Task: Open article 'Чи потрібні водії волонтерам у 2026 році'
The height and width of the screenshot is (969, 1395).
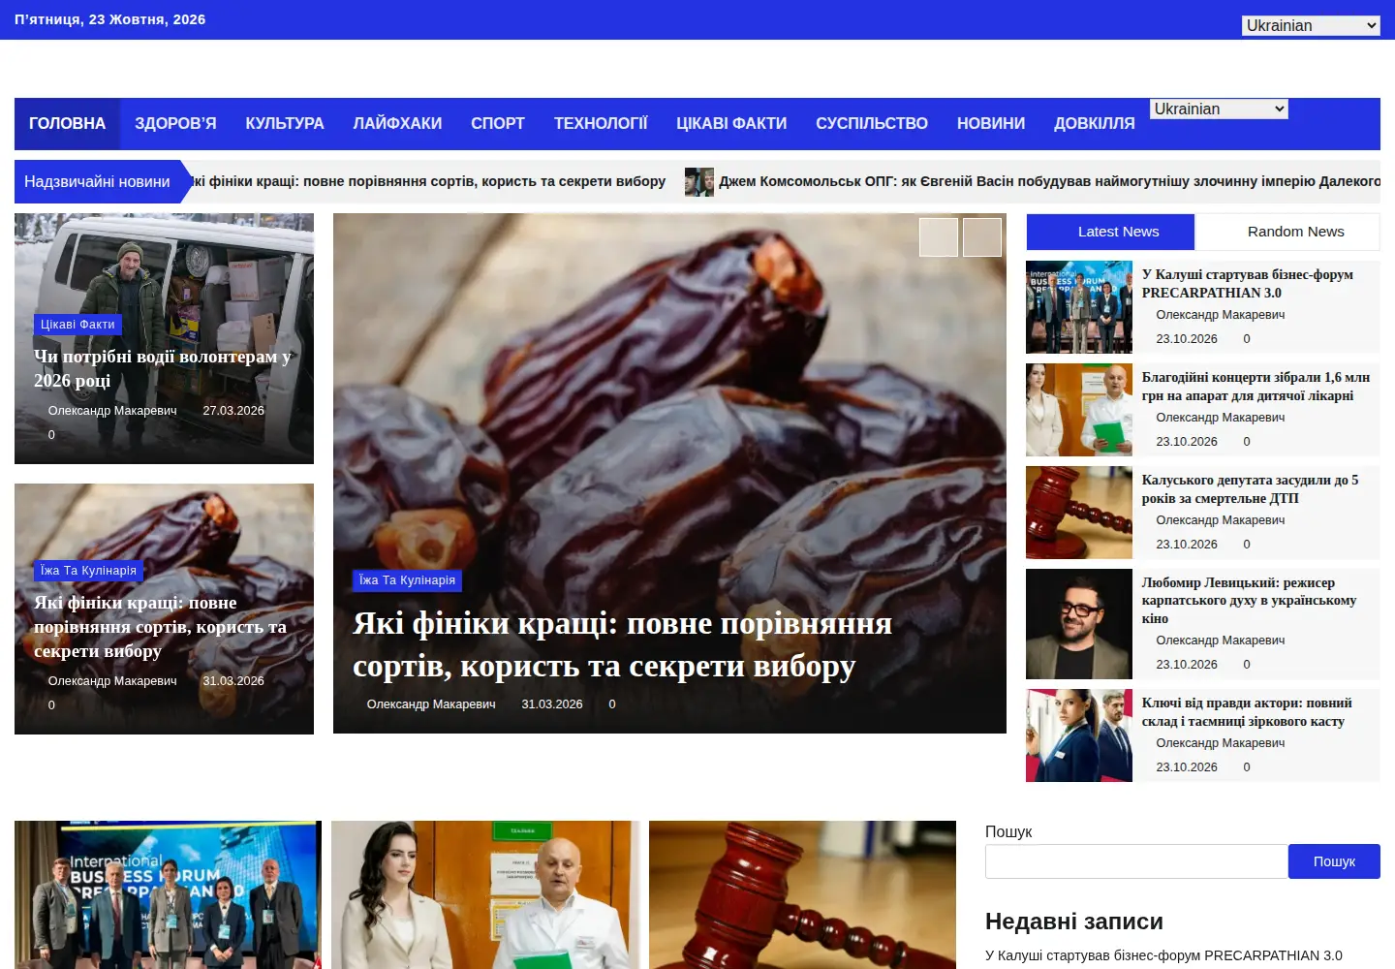Action: tap(163, 368)
